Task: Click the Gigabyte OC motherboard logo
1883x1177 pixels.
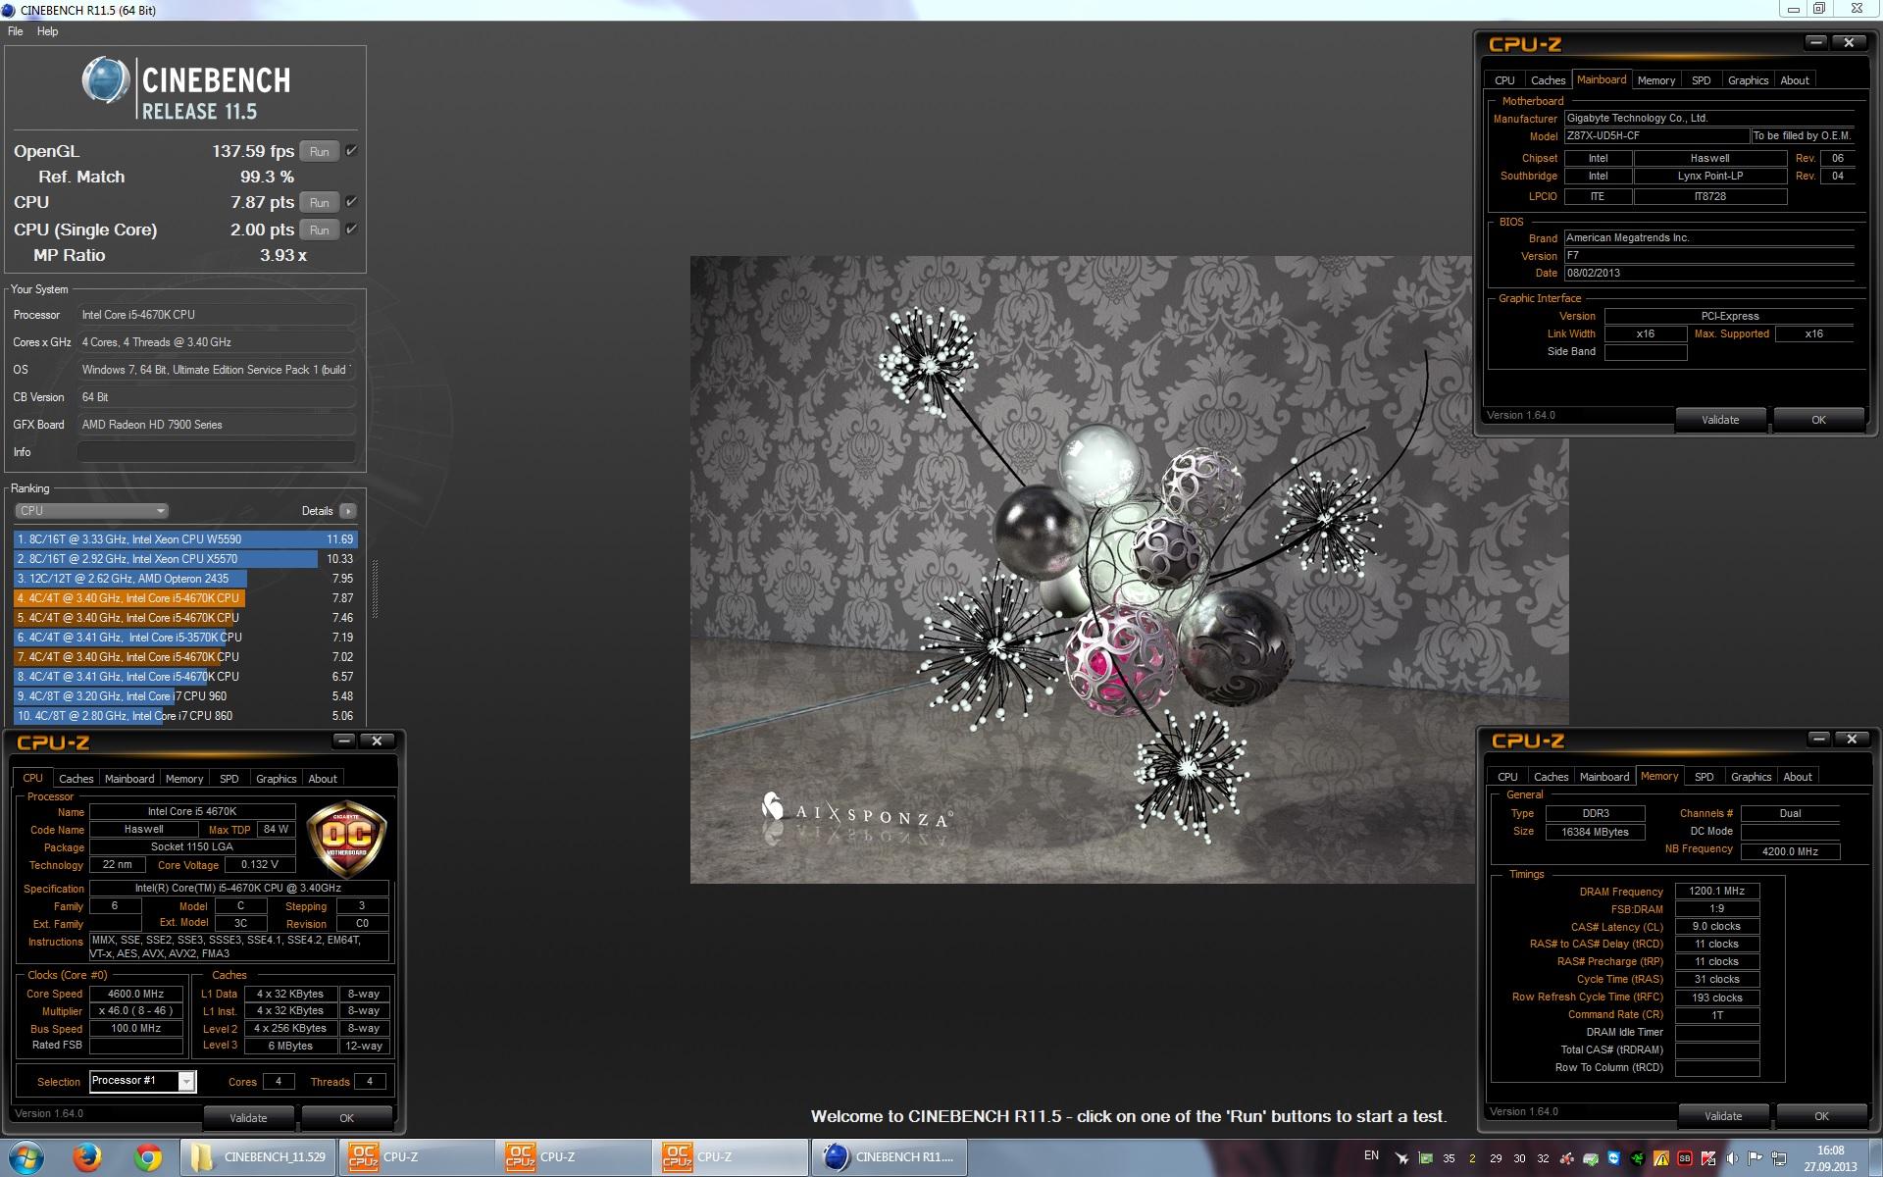Action: tap(346, 840)
